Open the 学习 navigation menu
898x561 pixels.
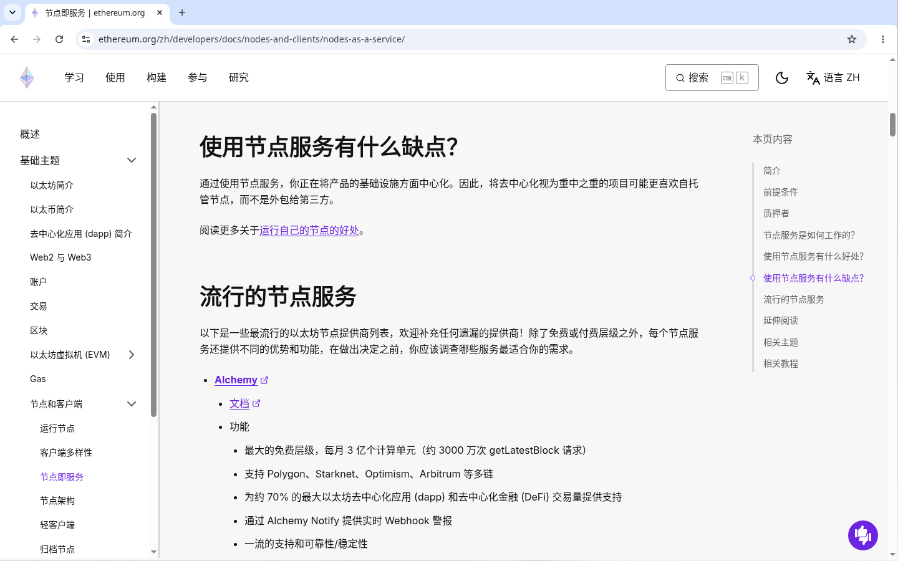tap(74, 78)
